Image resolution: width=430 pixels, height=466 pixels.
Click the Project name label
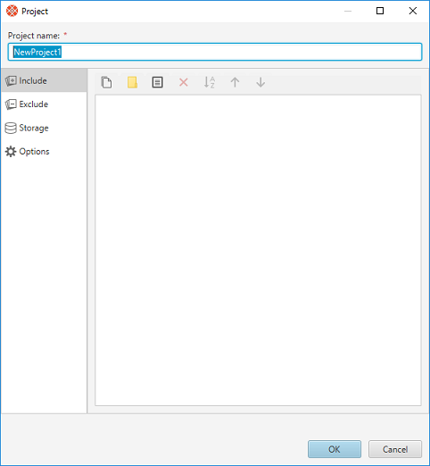click(x=34, y=36)
